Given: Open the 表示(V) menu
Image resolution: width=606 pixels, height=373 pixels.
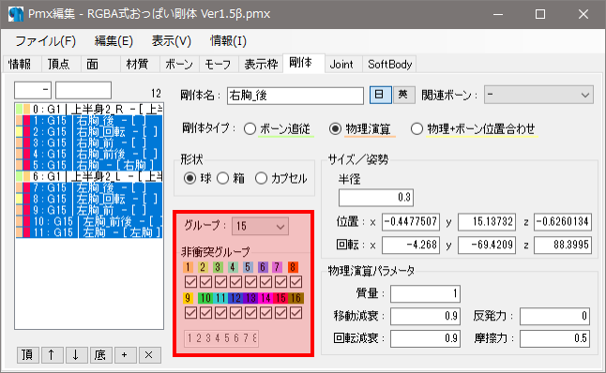Looking at the screenshot, I should click(172, 41).
